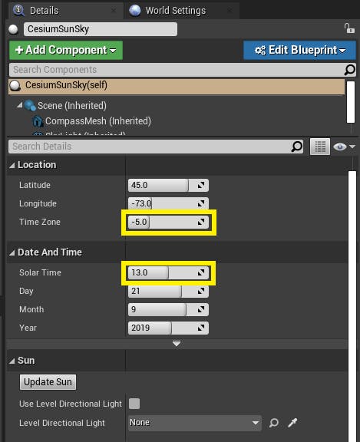360x442 pixels.
Task: Click the Latitude value 45.0
Action: (x=139, y=185)
